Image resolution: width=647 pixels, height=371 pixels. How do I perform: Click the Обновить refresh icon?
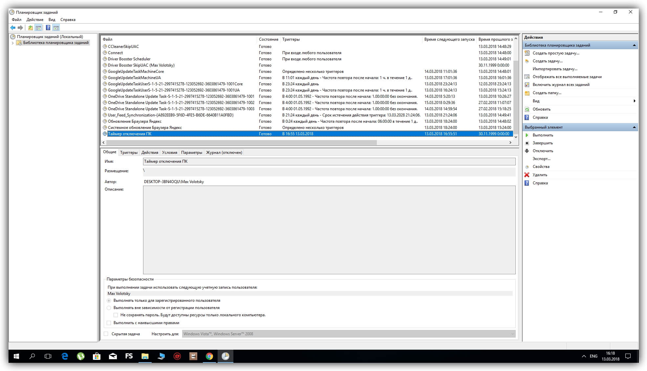tap(527, 109)
